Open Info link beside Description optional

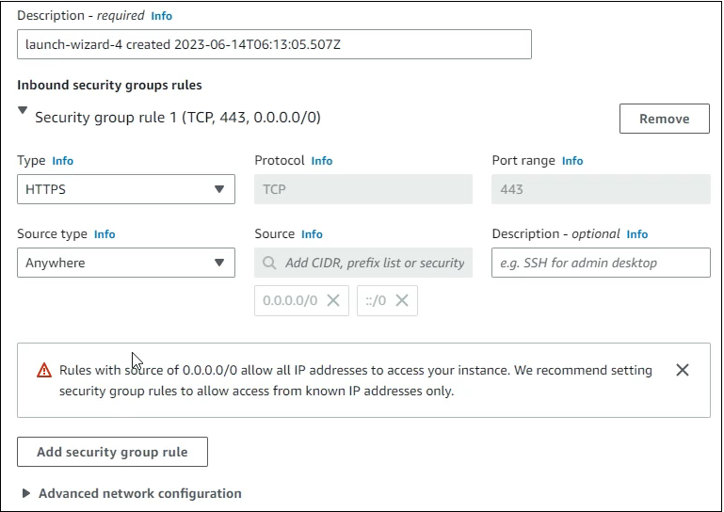pyautogui.click(x=637, y=234)
